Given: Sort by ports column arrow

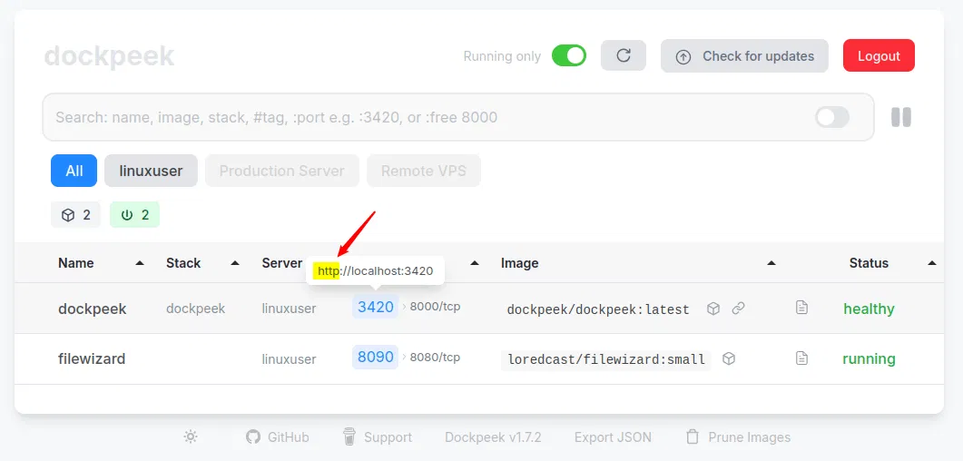Looking at the screenshot, I should click(x=474, y=263).
